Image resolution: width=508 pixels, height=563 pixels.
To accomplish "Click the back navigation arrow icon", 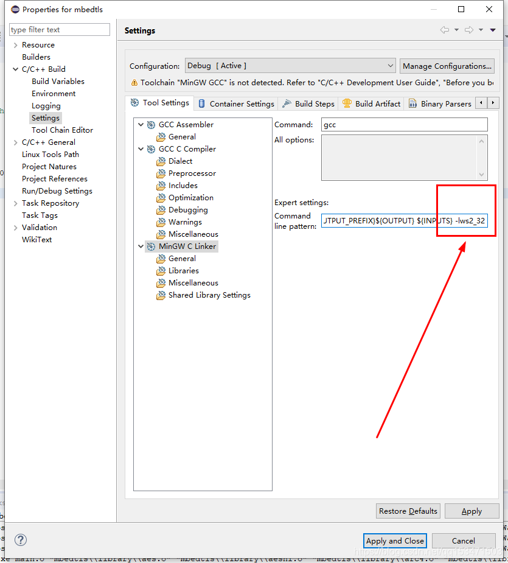I will (x=445, y=30).
